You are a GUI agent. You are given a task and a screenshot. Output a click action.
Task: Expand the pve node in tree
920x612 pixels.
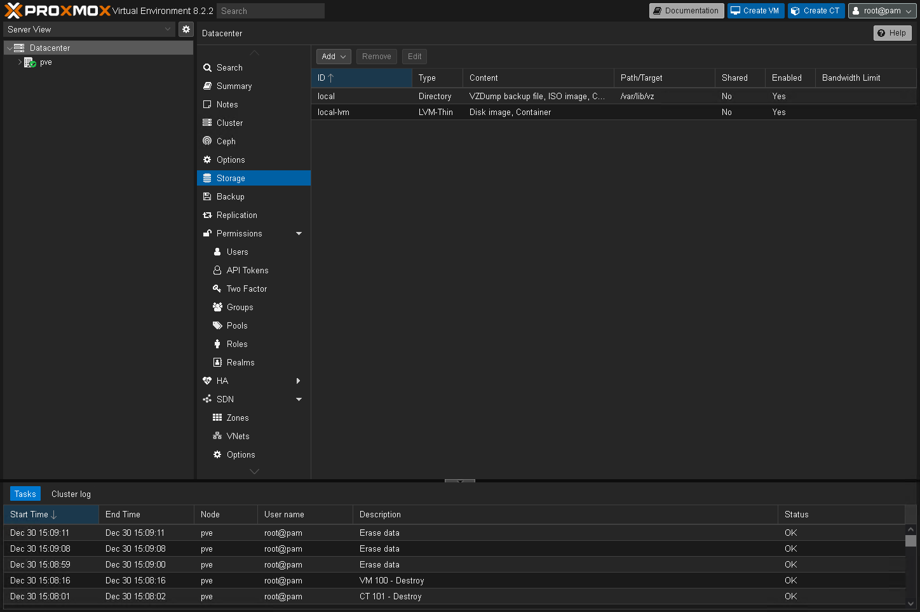click(x=20, y=62)
